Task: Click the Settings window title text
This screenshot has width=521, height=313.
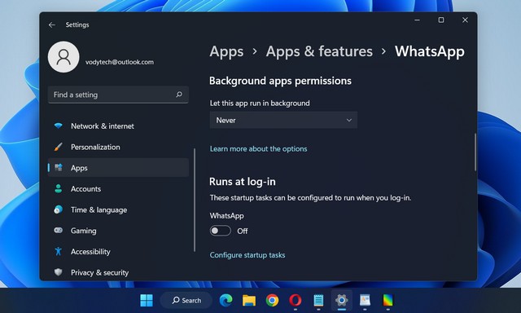Action: (x=77, y=24)
